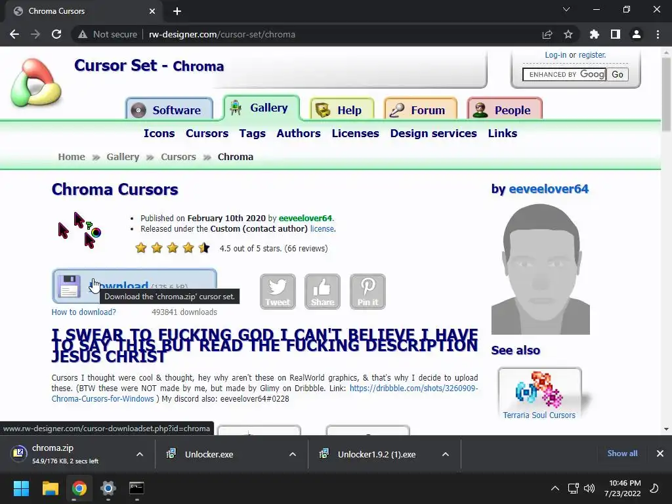
Task: Open Unlocker1.9.2 (1).exe download item
Action: [x=375, y=454]
